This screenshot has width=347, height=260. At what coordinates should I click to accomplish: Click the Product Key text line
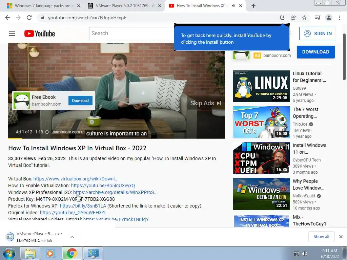point(61,199)
